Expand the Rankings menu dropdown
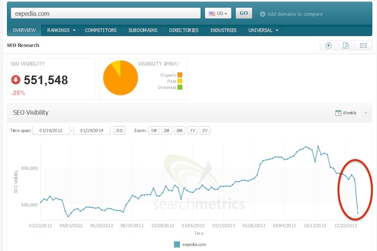The width and height of the screenshot is (377, 251). click(x=61, y=30)
